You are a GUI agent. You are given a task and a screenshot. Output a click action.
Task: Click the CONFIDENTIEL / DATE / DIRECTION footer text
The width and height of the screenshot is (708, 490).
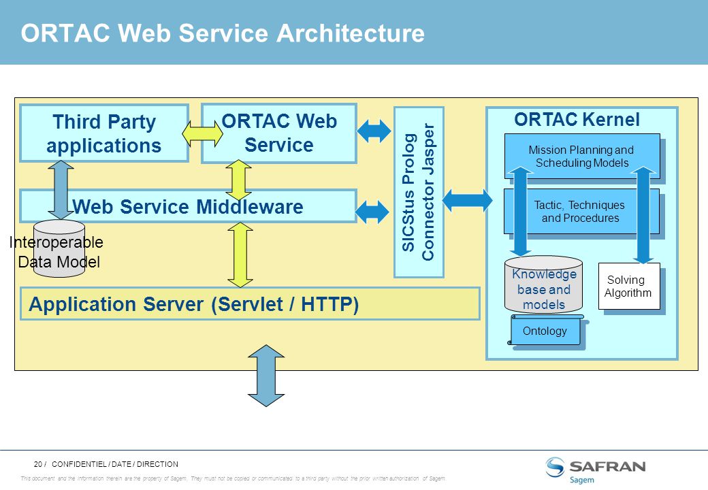point(114,464)
